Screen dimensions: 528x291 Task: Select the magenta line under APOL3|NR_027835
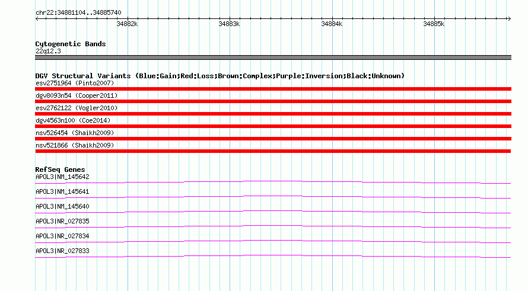pos(273,227)
